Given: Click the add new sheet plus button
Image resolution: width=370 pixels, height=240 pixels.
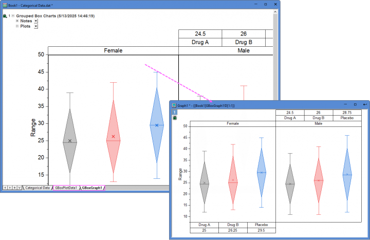Looking at the screenshot, I should pos(14,188).
